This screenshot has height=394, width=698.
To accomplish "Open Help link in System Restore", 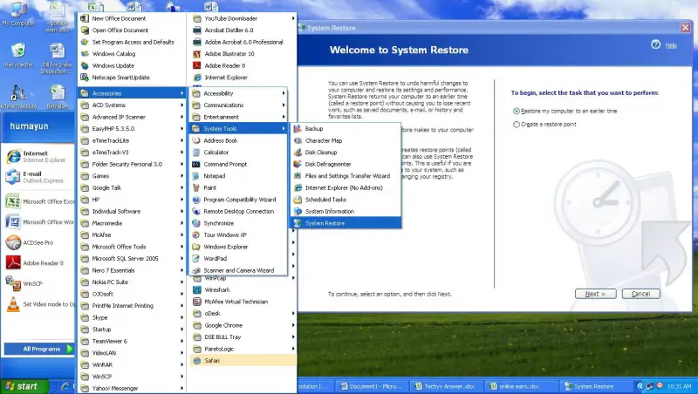I will click(671, 45).
